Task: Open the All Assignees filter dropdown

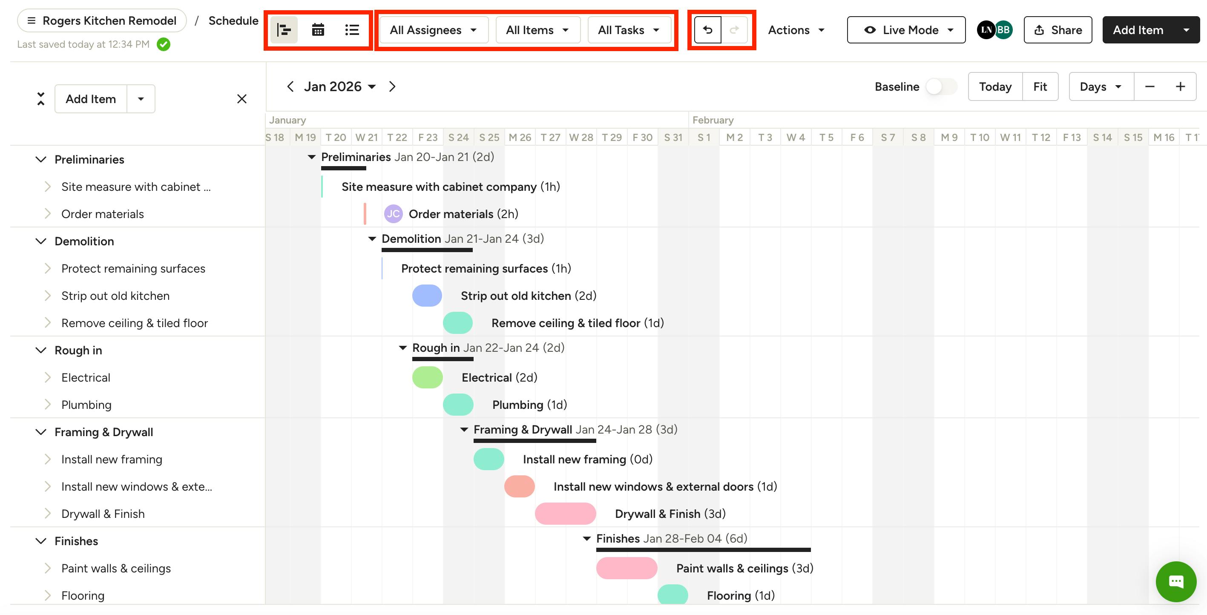Action: coord(434,30)
